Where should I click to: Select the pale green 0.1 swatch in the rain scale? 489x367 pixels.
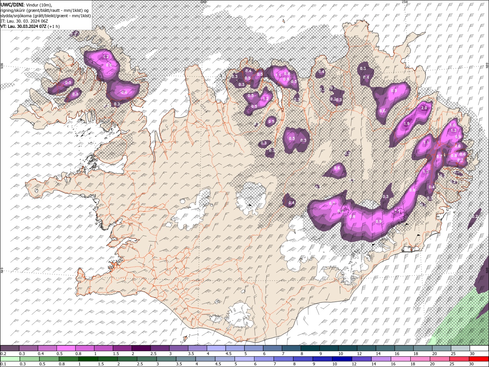[10, 359]
